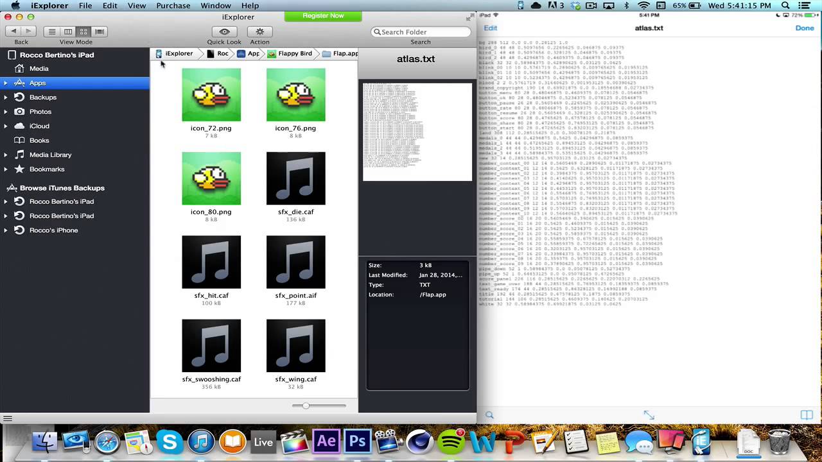
Task: Click the Photos sidebar icon
Action: (x=19, y=112)
